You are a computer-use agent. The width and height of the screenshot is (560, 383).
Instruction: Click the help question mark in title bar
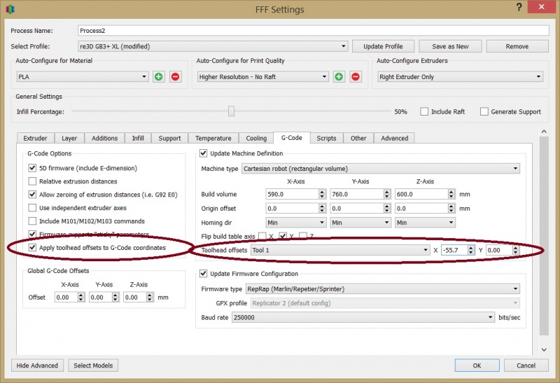tap(519, 8)
